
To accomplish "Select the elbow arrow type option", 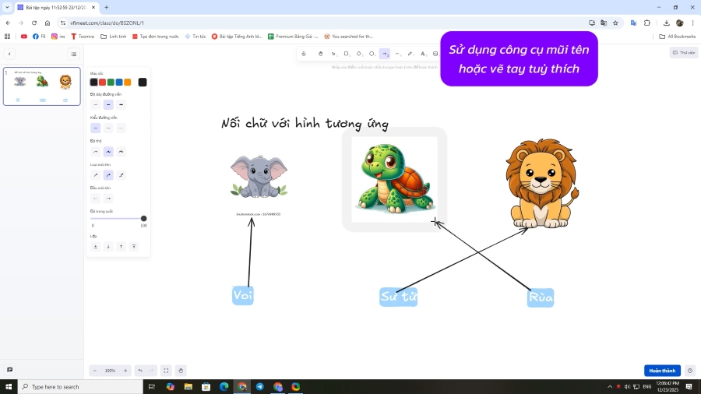I will [x=122, y=175].
